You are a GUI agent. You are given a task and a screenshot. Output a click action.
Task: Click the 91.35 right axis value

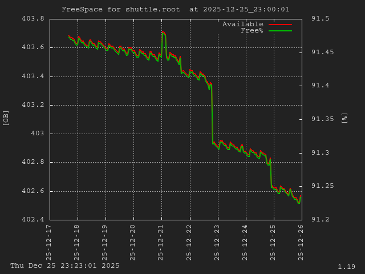tap(322, 119)
